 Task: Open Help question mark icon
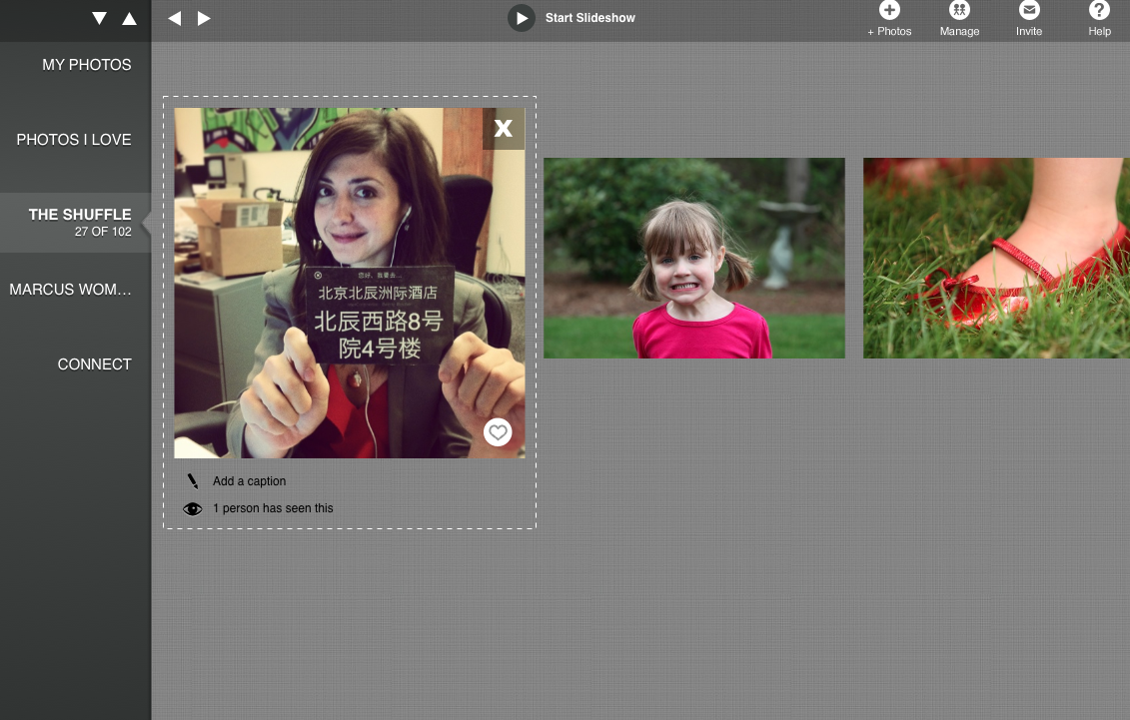pyautogui.click(x=1099, y=11)
